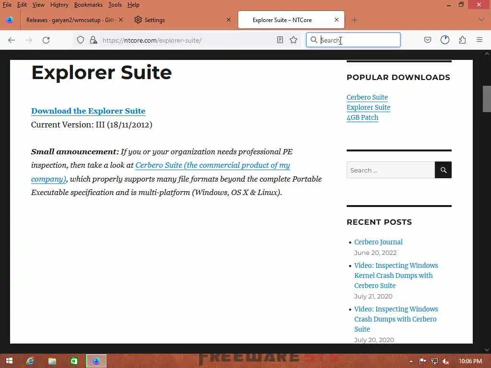Open the Extensions puzzle icon
The height and width of the screenshot is (368, 491).
(462, 40)
